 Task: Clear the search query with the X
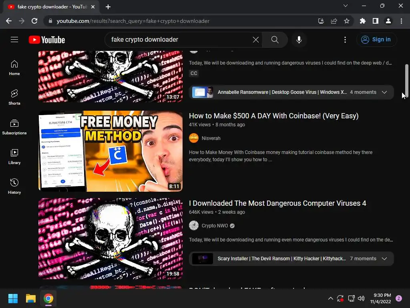point(256,40)
